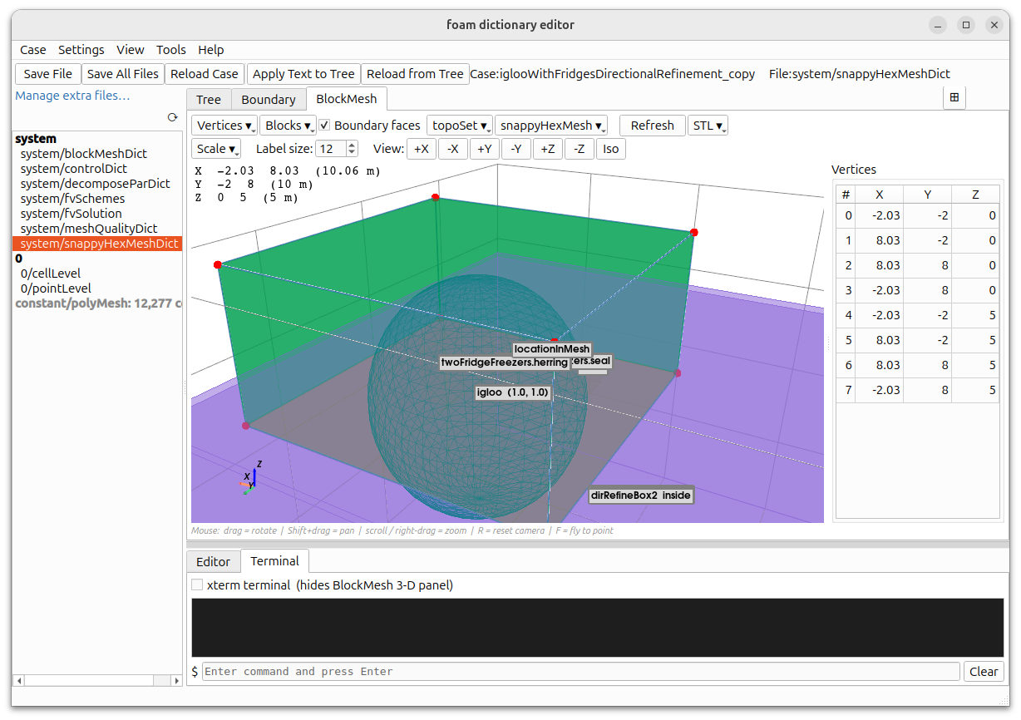Click vertex row 7 in Vertices table
Screen dimensions: 1021x720
(917, 391)
